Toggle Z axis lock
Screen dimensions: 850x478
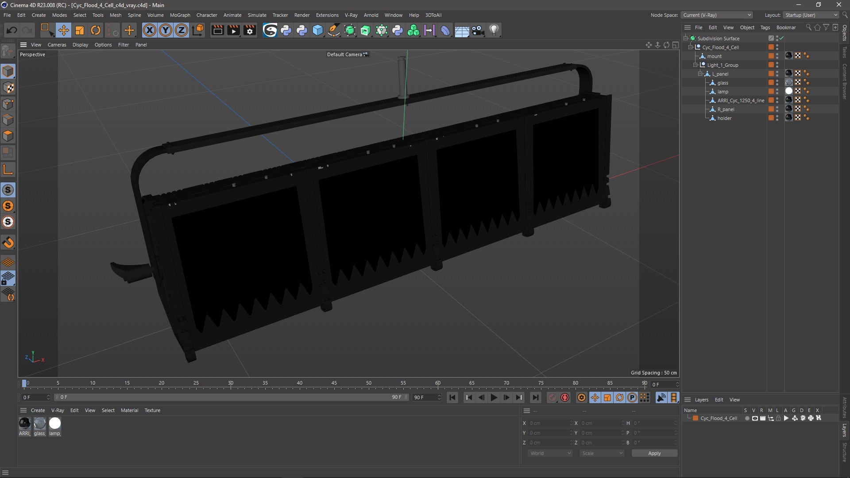[x=182, y=30]
